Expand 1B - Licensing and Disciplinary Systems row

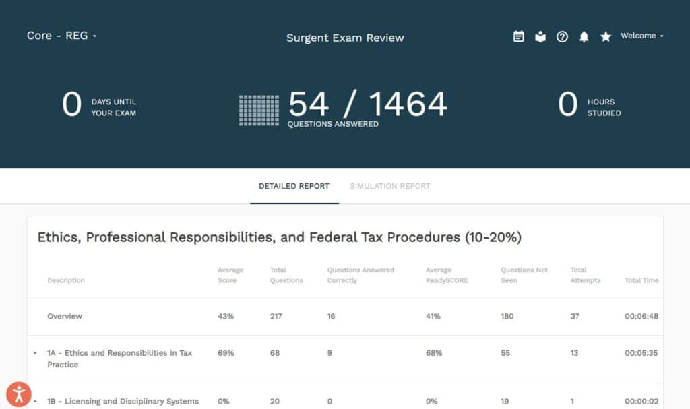coord(35,402)
